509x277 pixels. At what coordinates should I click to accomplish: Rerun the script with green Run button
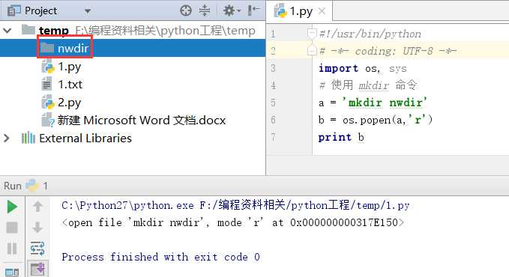click(12, 207)
